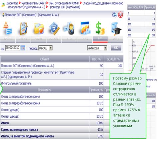Click the OK button

(116, 48)
